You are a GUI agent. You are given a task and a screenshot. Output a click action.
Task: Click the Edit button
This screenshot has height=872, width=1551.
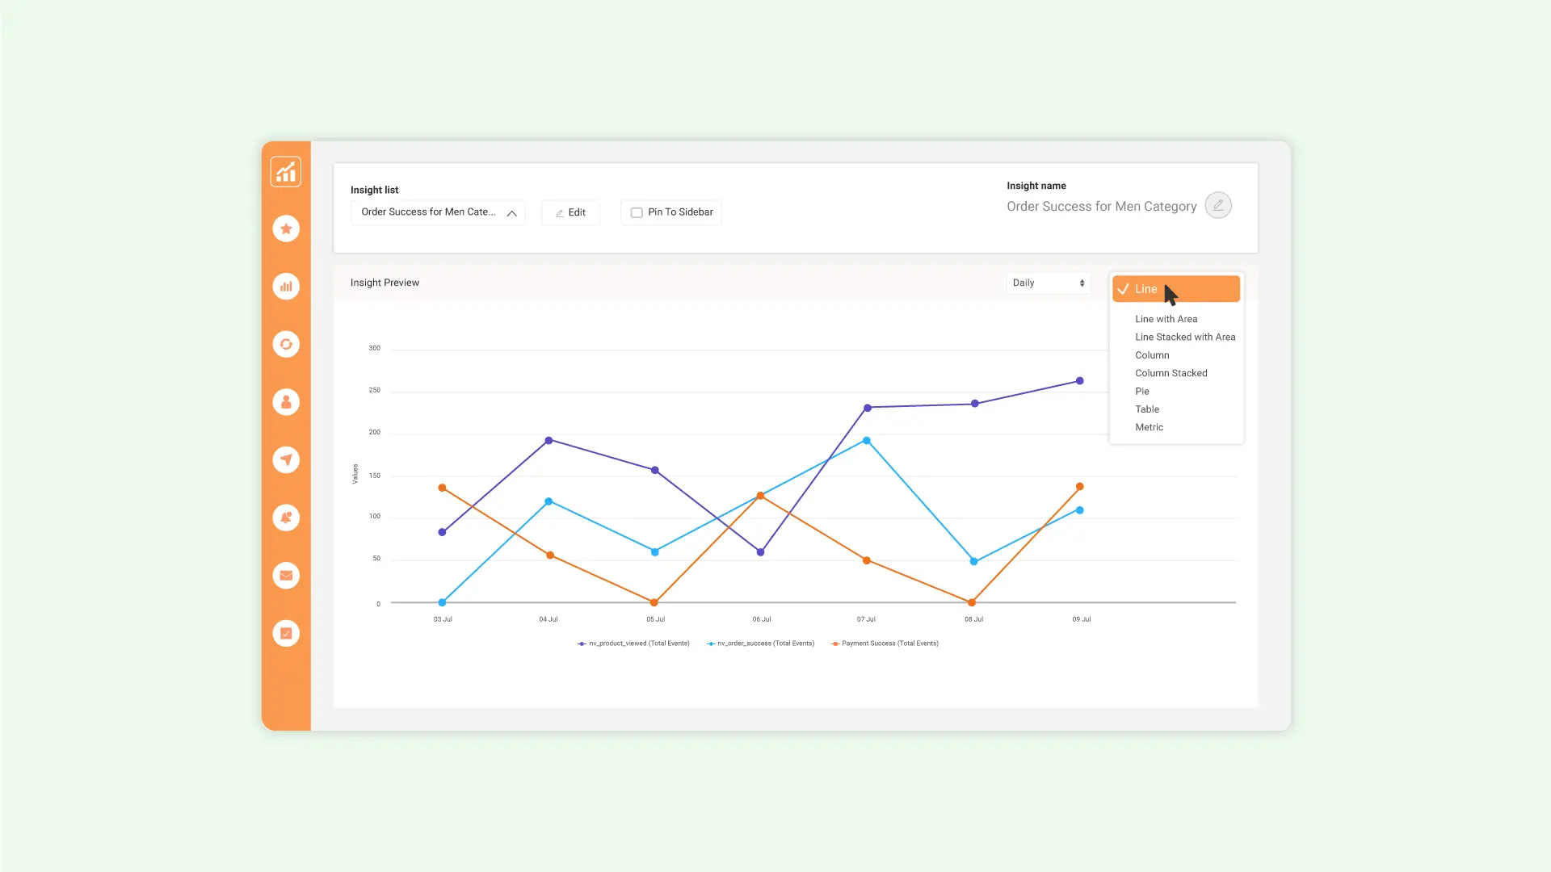click(570, 213)
